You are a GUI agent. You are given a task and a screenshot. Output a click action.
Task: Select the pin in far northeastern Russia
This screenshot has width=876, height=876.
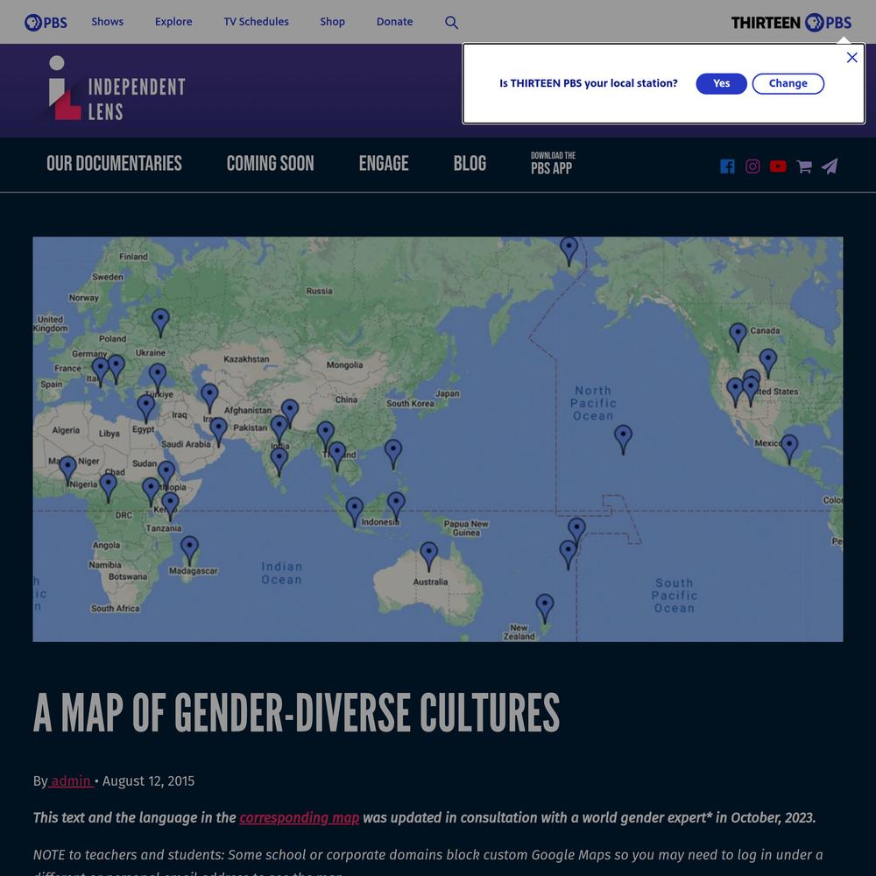coord(569,251)
